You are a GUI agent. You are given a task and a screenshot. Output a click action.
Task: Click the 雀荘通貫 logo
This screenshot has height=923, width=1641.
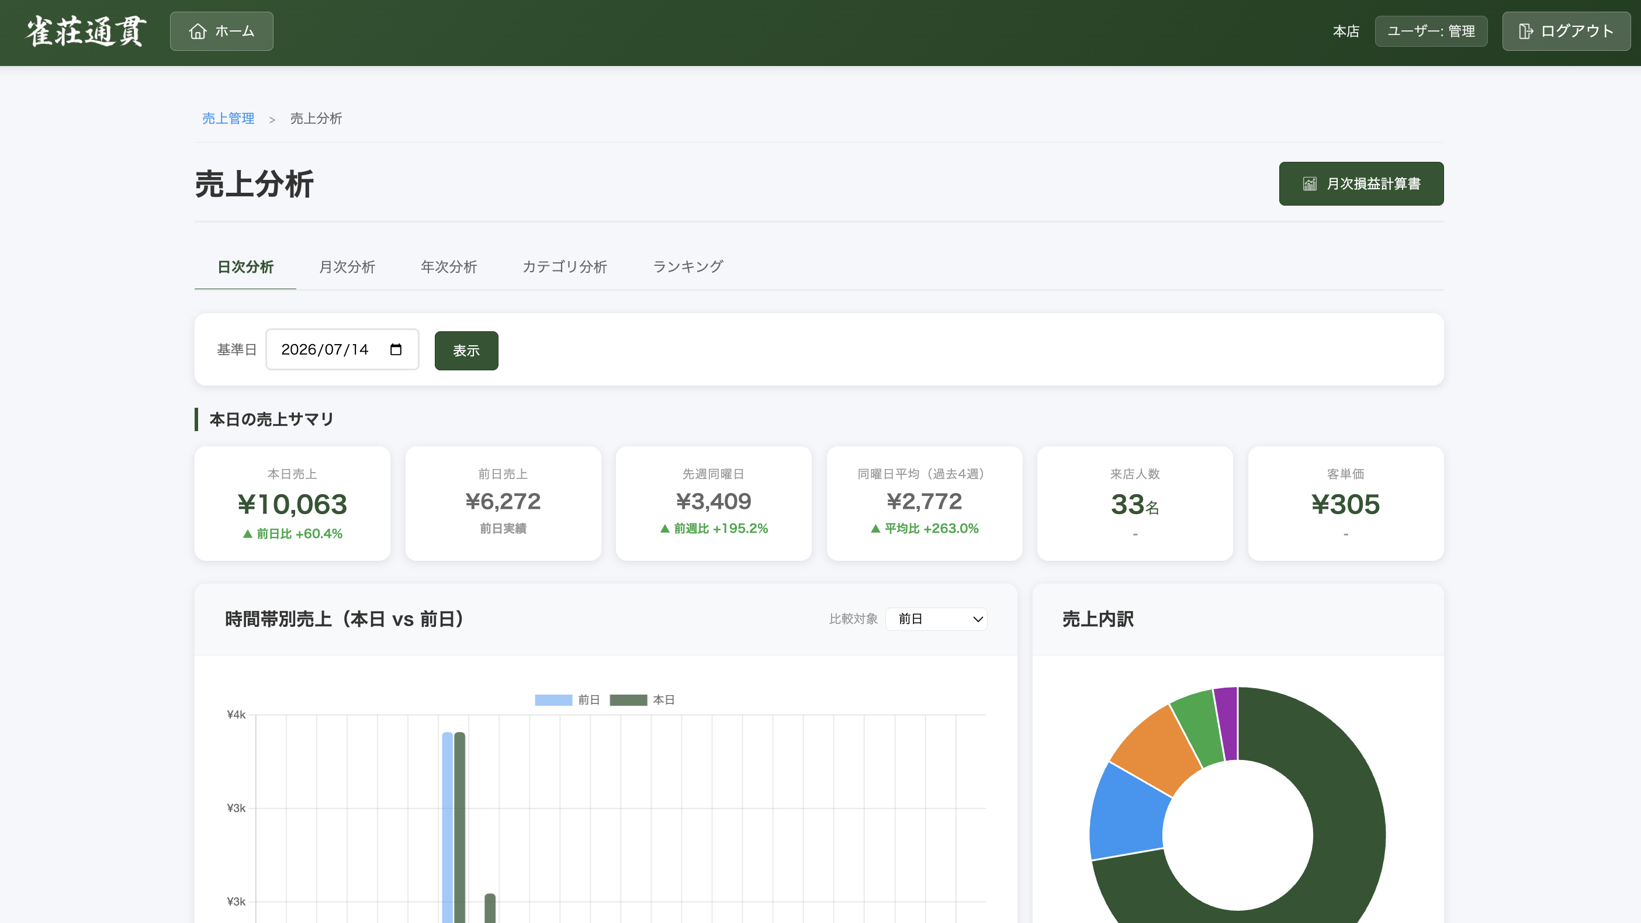(x=86, y=31)
